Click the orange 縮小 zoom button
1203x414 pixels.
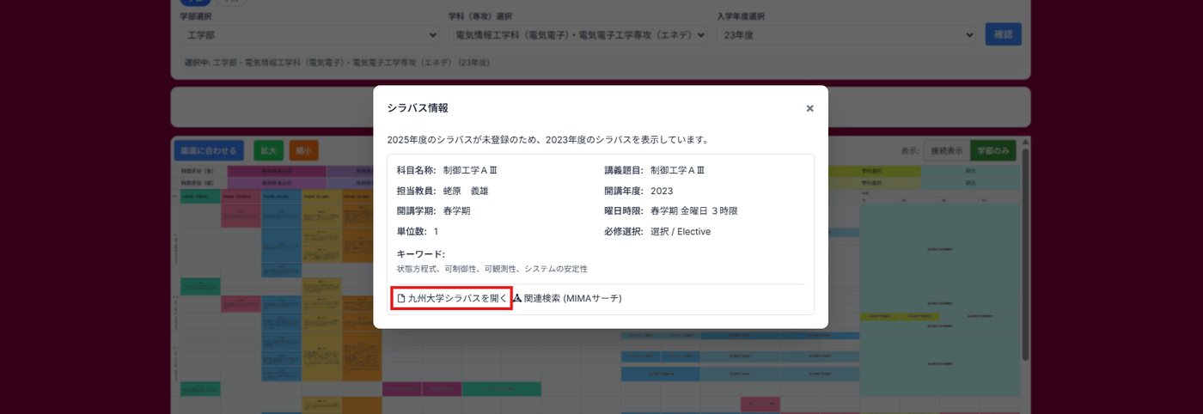pos(304,150)
